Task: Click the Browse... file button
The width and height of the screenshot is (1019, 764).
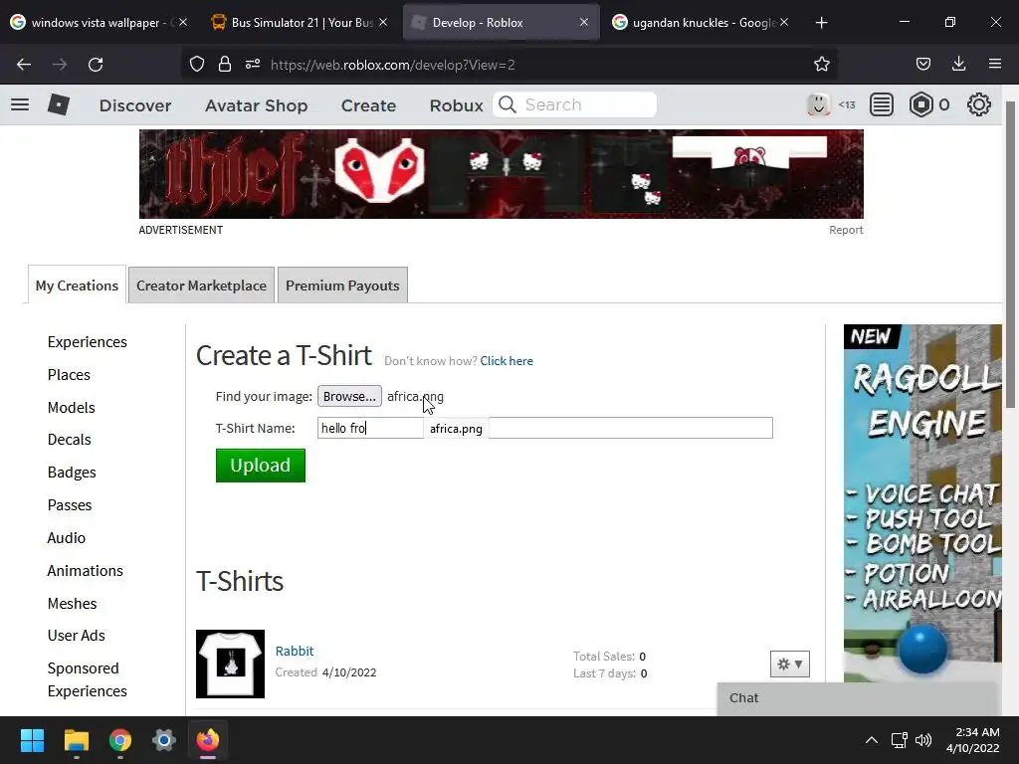Action: pos(349,396)
